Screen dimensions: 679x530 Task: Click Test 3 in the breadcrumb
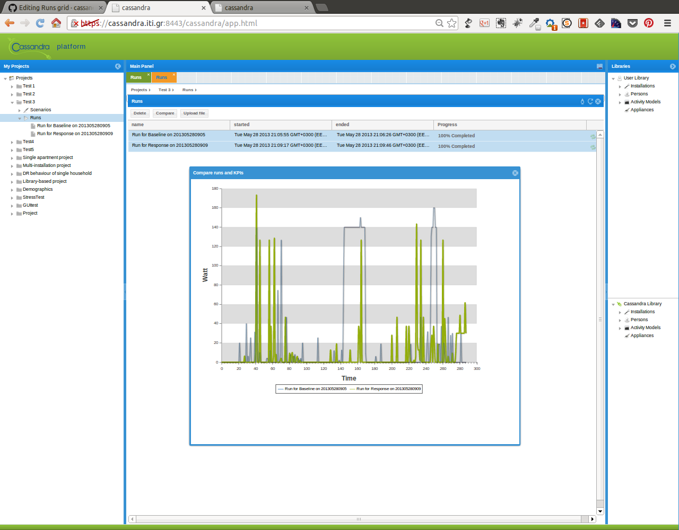tap(164, 90)
